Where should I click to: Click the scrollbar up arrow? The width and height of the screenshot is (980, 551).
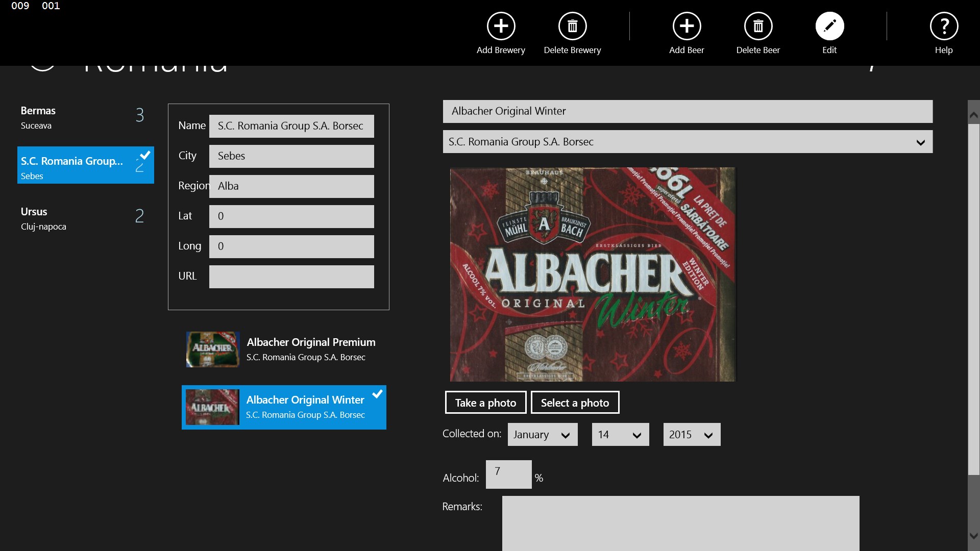click(973, 115)
